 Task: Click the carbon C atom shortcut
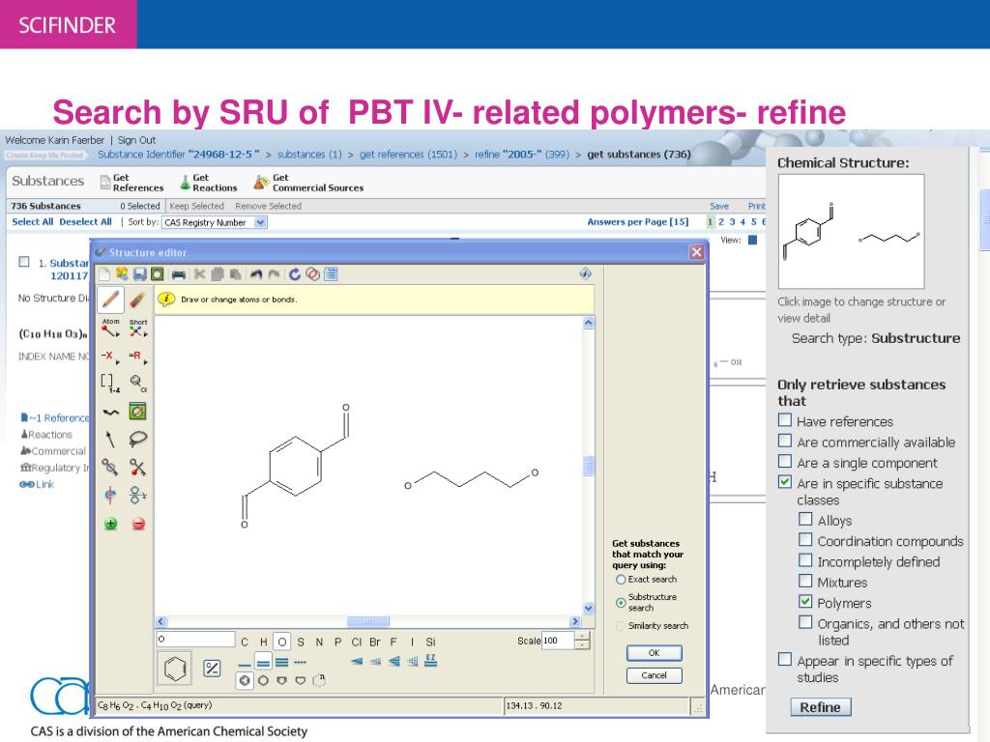pyautogui.click(x=245, y=642)
